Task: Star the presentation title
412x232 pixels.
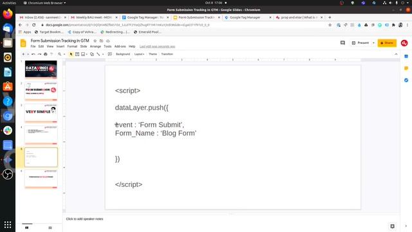Action: [95, 41]
